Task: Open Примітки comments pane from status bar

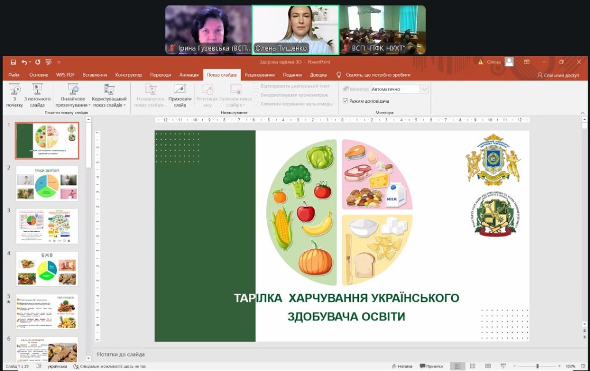Action: [431, 366]
